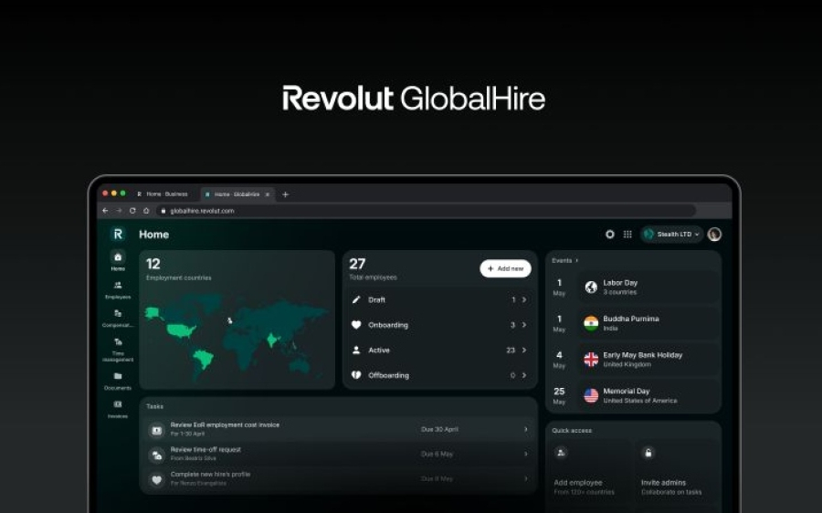Click the Add employee quick access icon

(561, 453)
